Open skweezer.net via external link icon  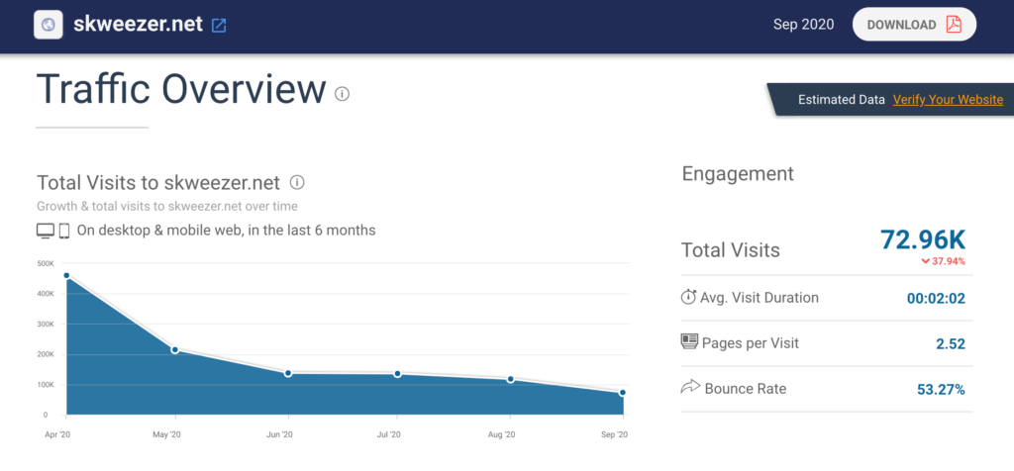pos(219,25)
